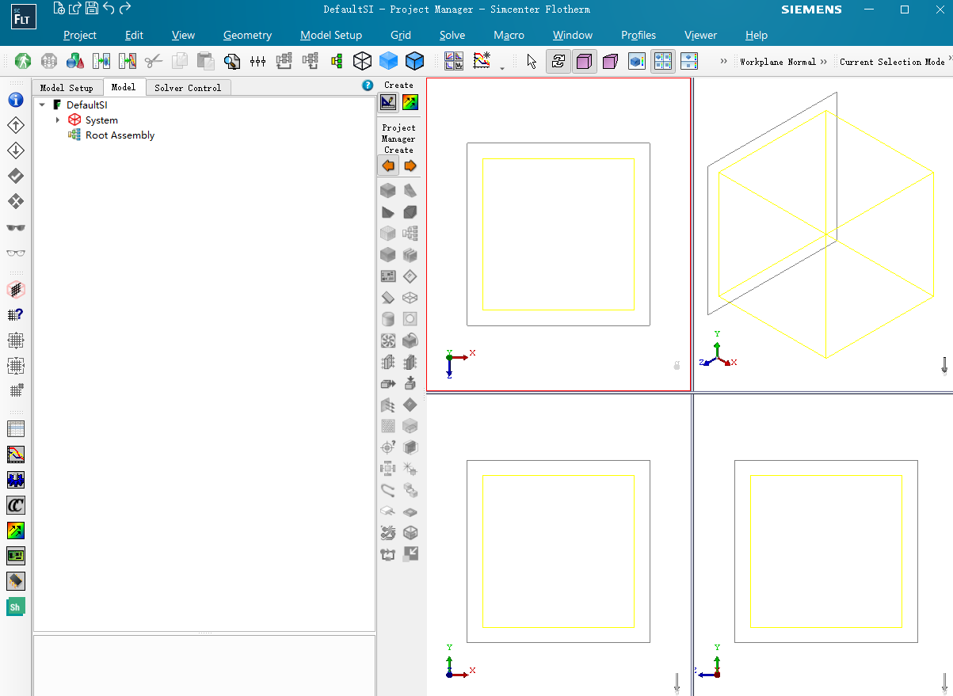The image size is (953, 696).
Task: Toggle the wireframe cube display button
Action: click(362, 61)
